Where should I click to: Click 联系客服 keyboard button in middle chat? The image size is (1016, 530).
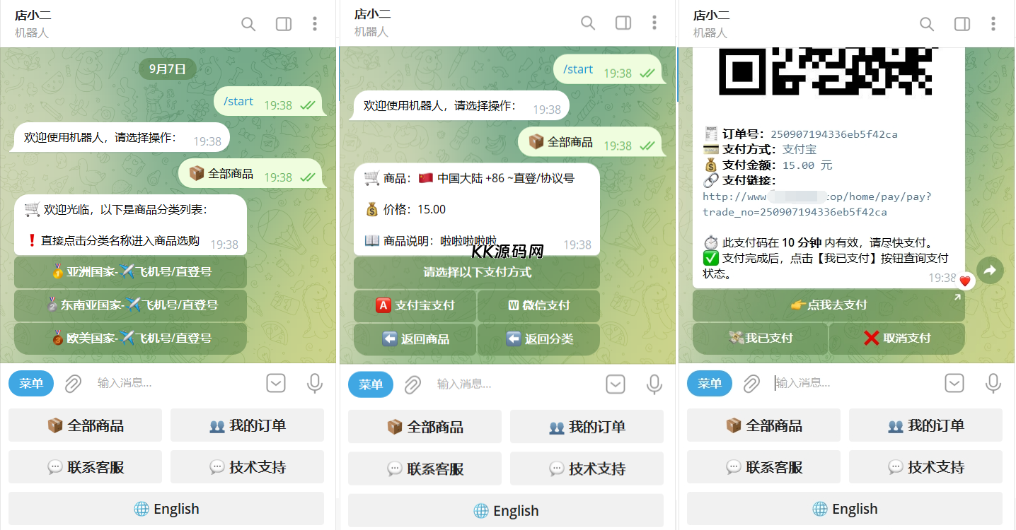(425, 469)
